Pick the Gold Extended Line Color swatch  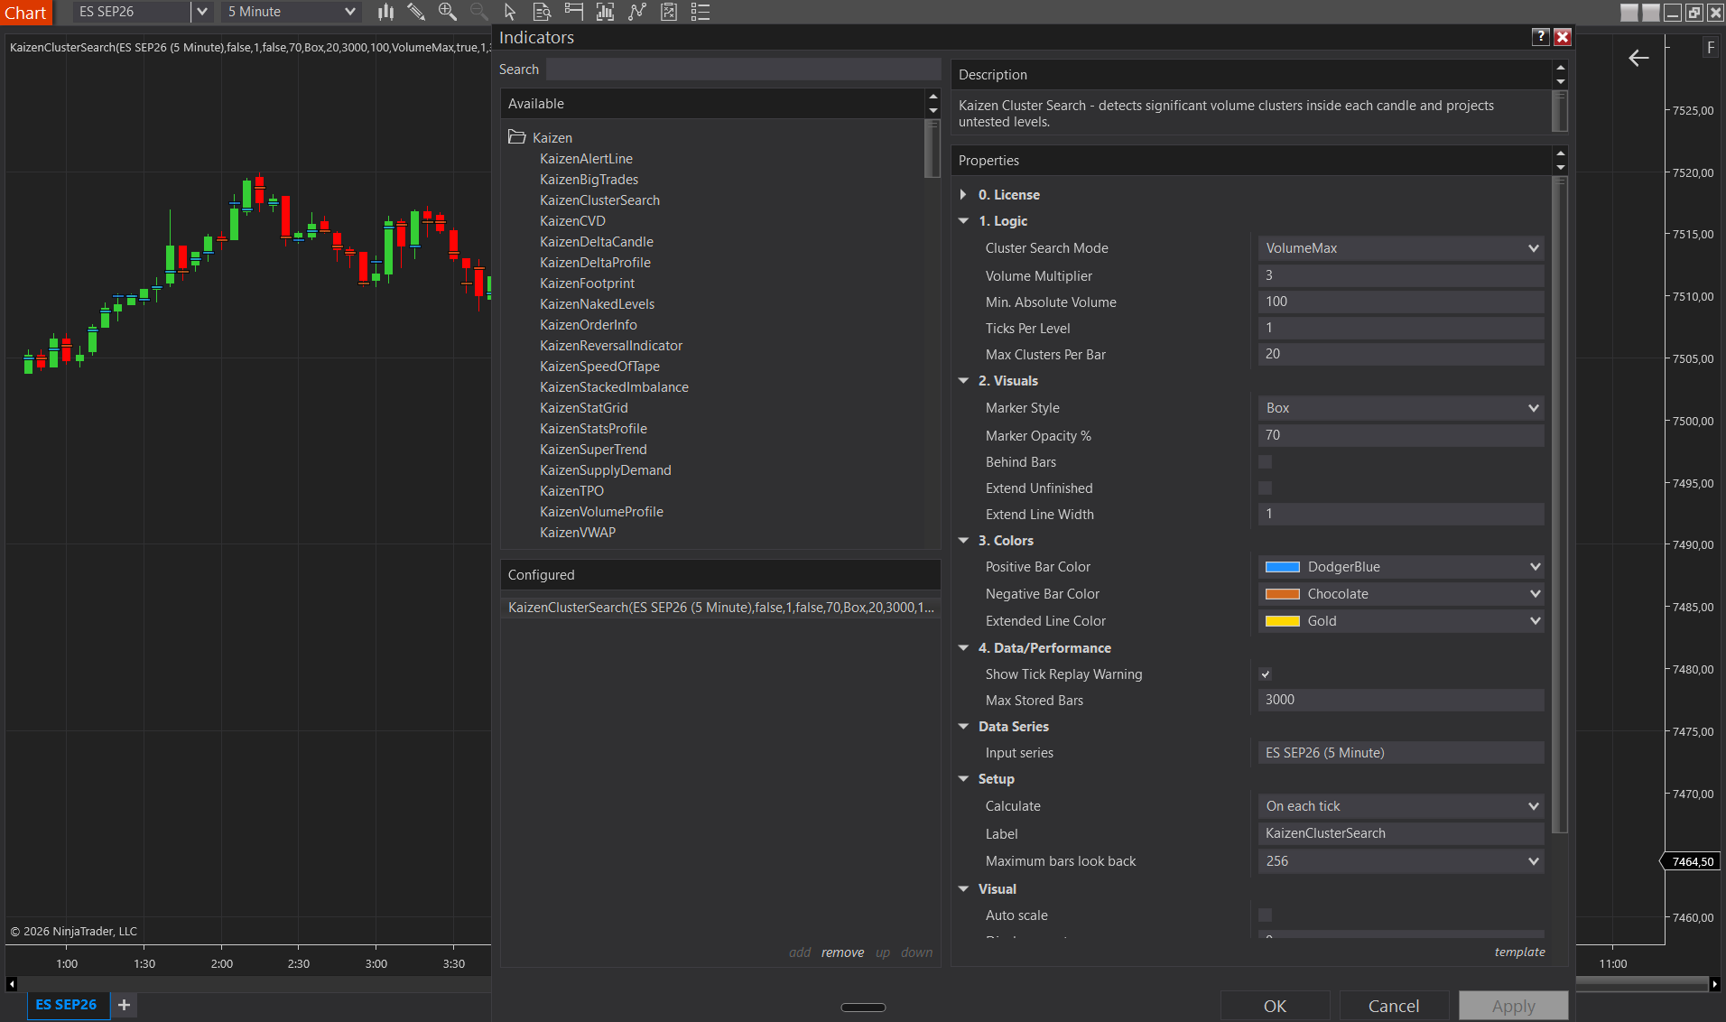pyautogui.click(x=1282, y=621)
